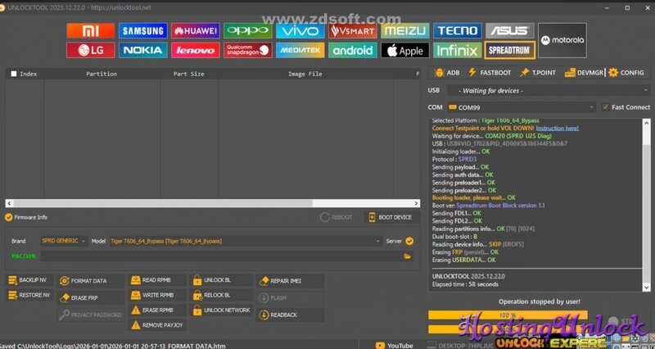Click the Qualcomm Snapdragon logo

click(x=247, y=51)
